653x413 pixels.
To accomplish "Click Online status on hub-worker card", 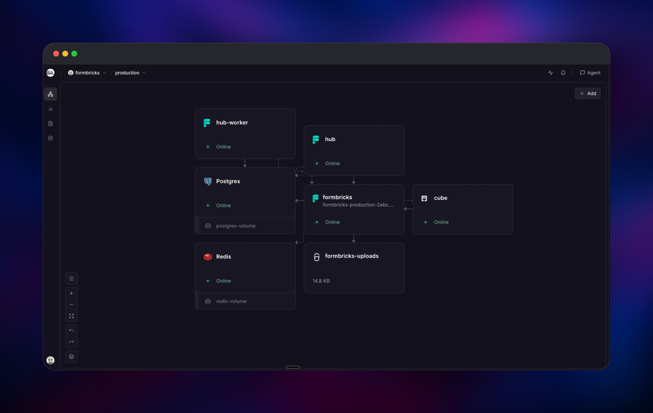I will (x=224, y=147).
